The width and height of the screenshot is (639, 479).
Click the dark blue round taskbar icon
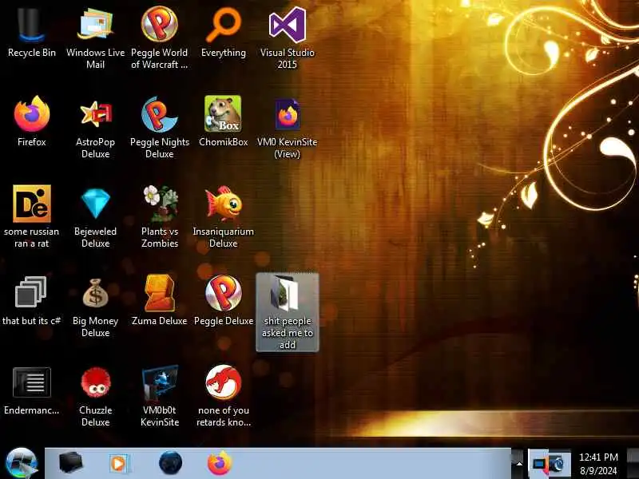pyautogui.click(x=170, y=463)
